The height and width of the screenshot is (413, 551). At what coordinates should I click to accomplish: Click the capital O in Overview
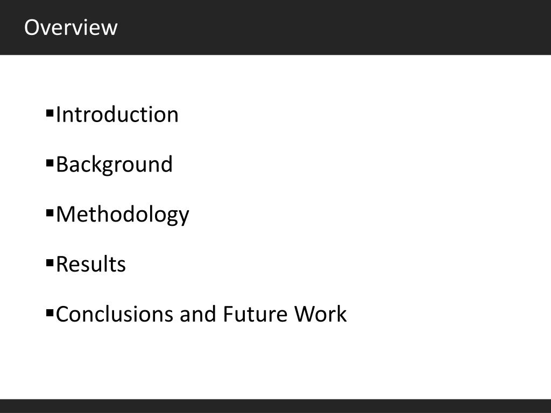pos(32,27)
